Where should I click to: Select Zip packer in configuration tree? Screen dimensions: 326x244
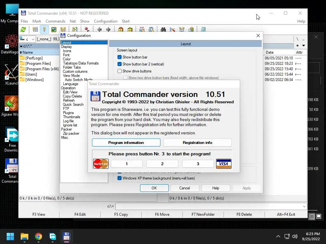pos(71,133)
